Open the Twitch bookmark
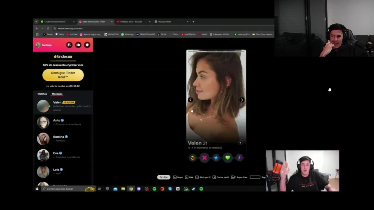Screen dimensions: 374x210 pos(60,34)
